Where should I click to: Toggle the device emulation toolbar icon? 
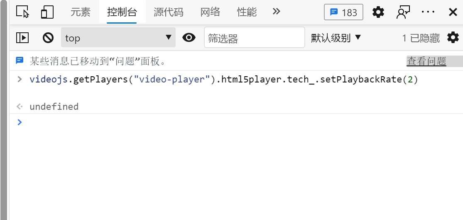[x=47, y=12]
